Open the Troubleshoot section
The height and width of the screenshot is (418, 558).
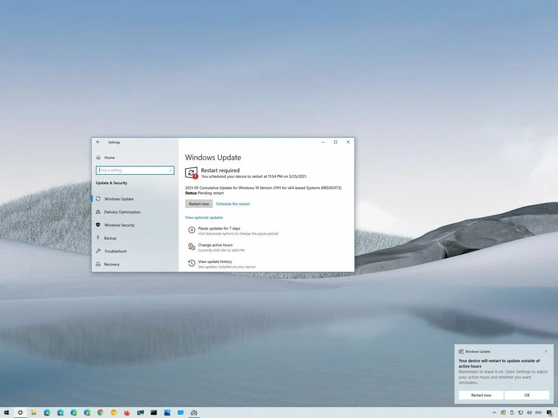(115, 251)
